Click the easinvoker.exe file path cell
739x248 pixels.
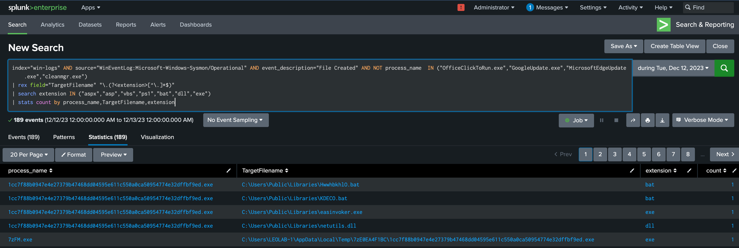point(302,212)
